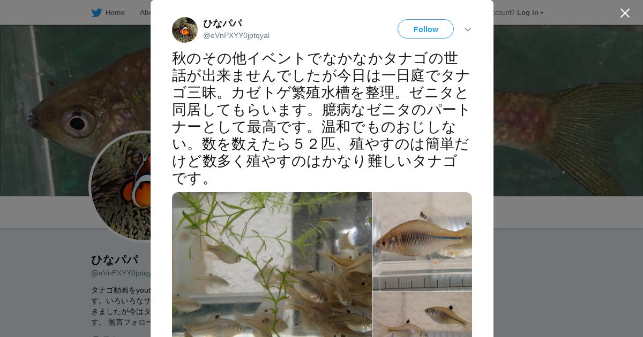View top right fish close-up photo

point(422,241)
